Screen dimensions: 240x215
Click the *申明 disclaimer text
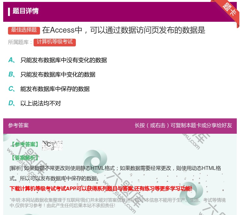[117, 203]
